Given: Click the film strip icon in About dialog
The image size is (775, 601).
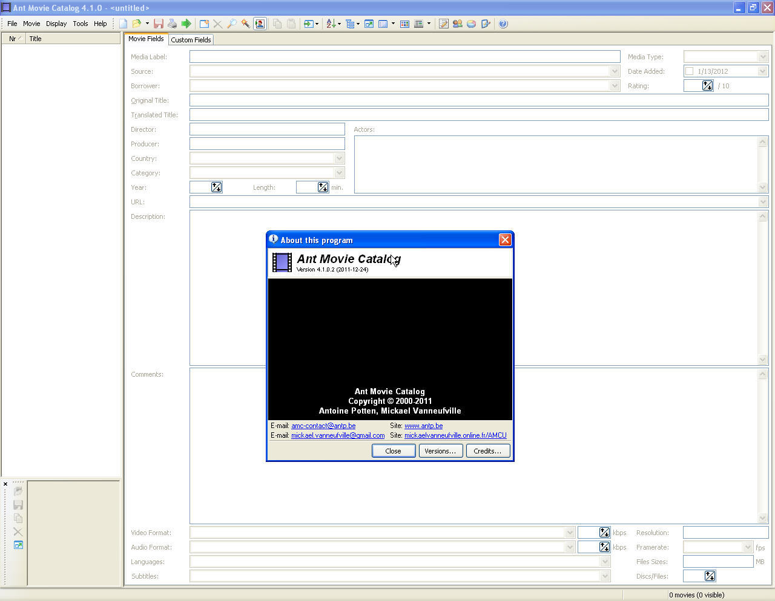Looking at the screenshot, I should [282, 262].
